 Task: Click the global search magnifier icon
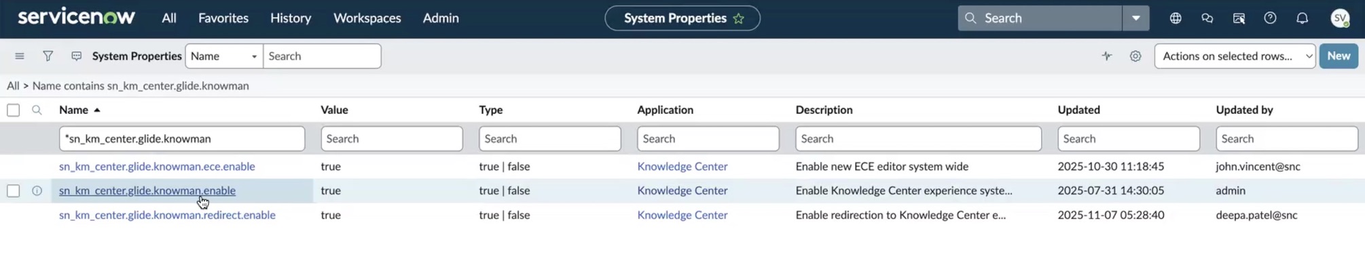pos(970,18)
